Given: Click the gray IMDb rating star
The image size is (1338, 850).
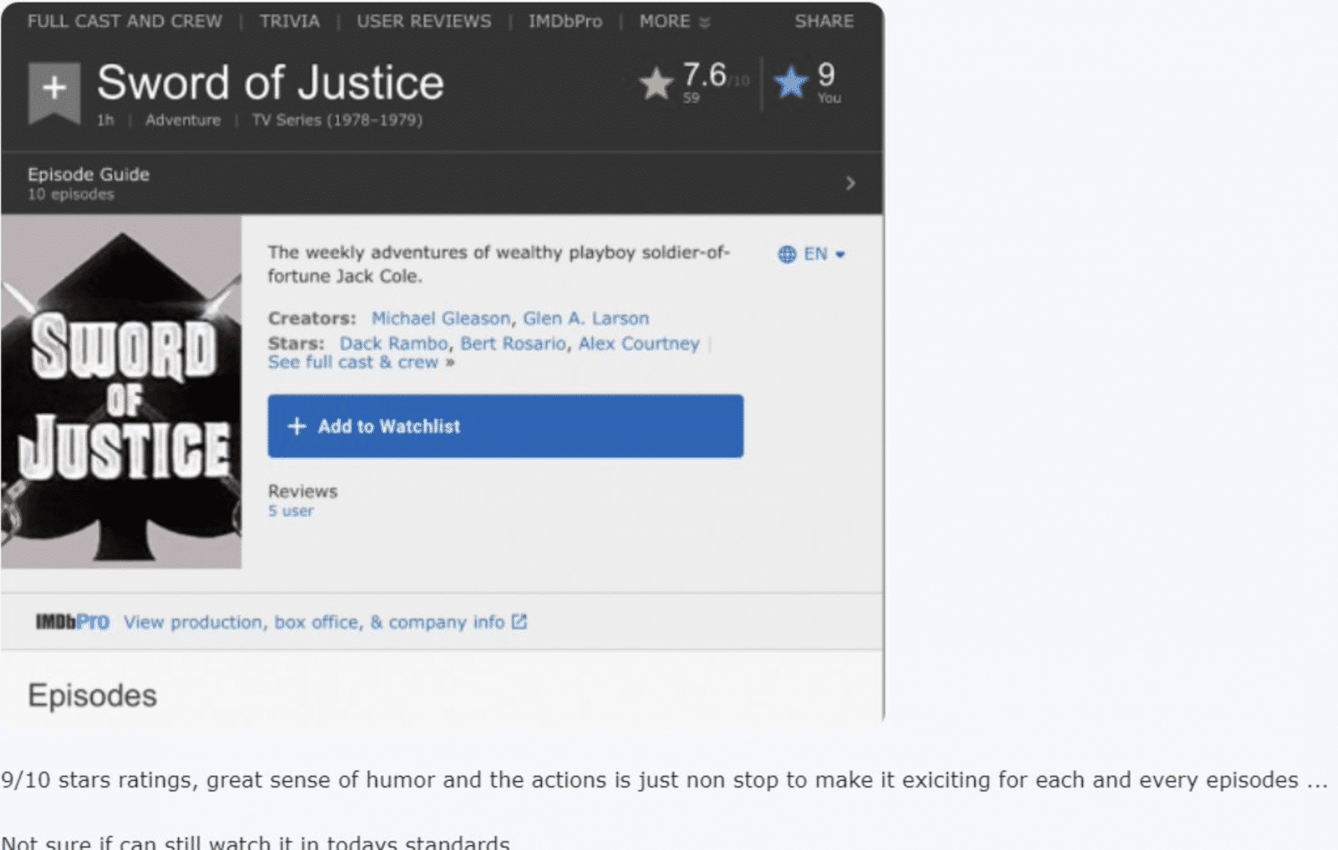Looking at the screenshot, I should (x=656, y=83).
